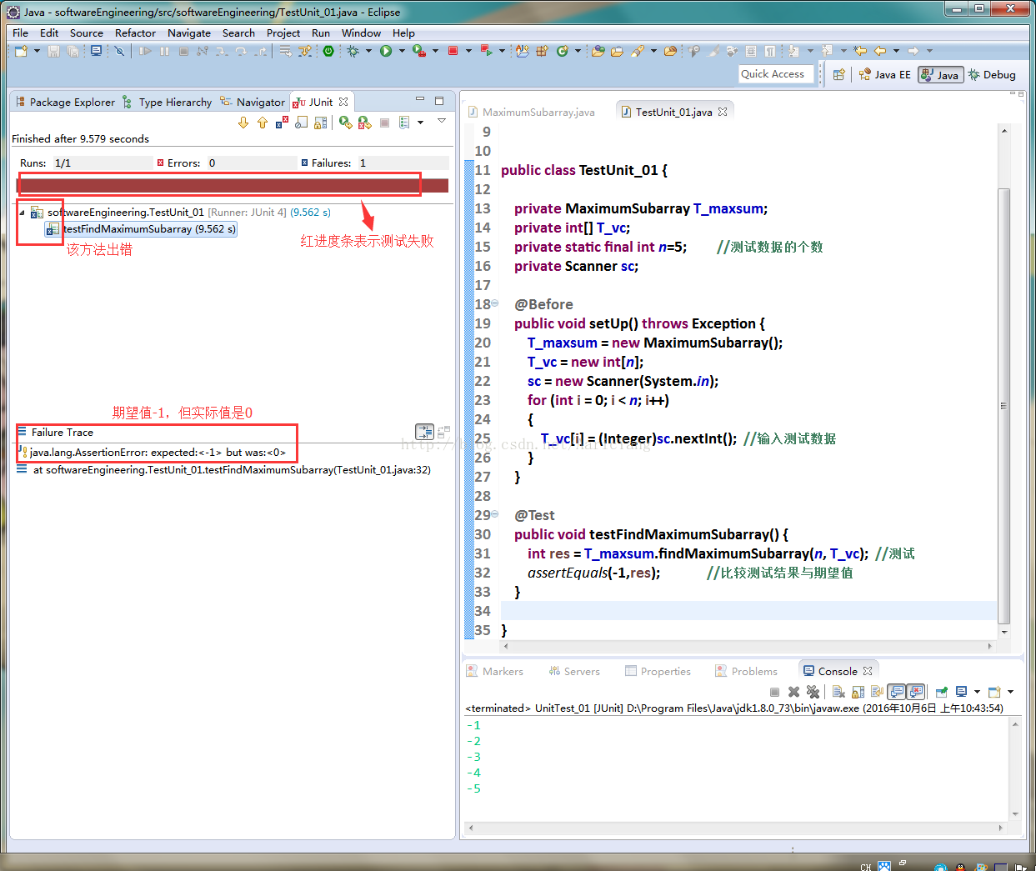Open the New file dropdown arrow

(x=37, y=51)
